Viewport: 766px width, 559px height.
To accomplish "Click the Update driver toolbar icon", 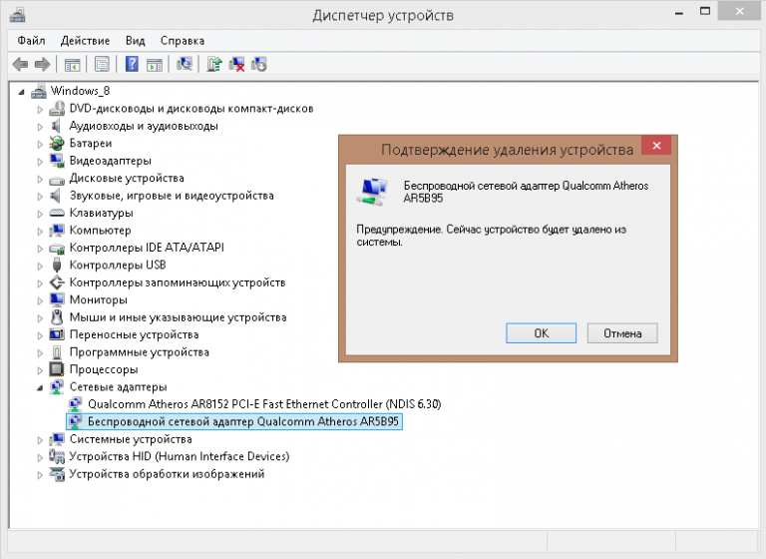I will 213,65.
